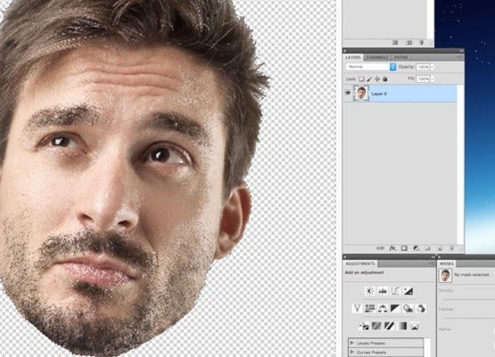Toggle lock transparent pixels
The image size is (495, 357).
(x=361, y=79)
